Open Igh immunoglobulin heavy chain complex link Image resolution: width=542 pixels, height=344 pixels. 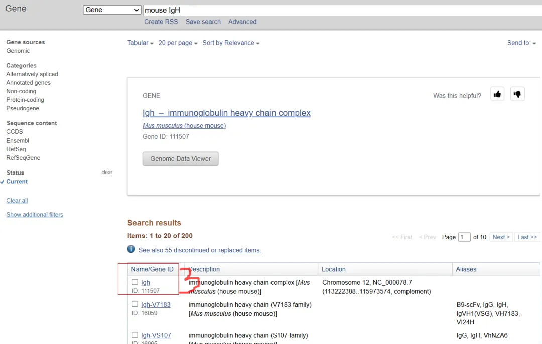[x=226, y=113]
